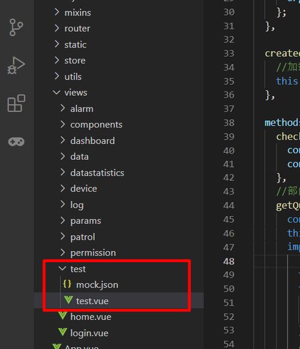
Task: Expand the mixins folder
Action: 77,13
